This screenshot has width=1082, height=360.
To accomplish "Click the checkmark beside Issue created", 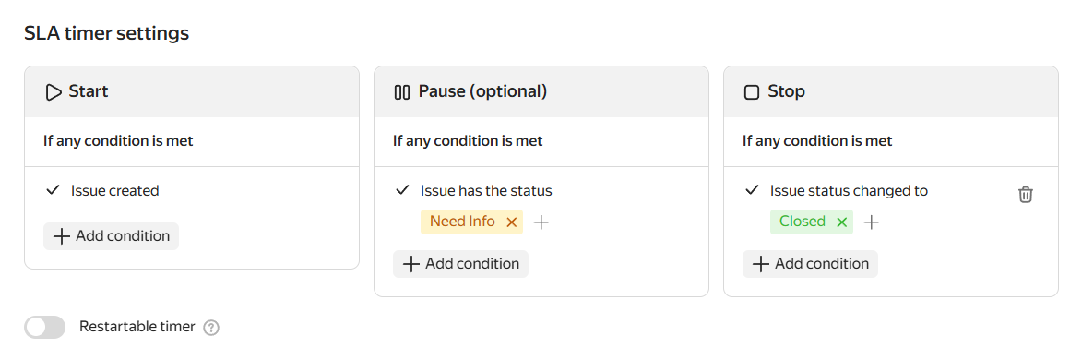I will (53, 190).
